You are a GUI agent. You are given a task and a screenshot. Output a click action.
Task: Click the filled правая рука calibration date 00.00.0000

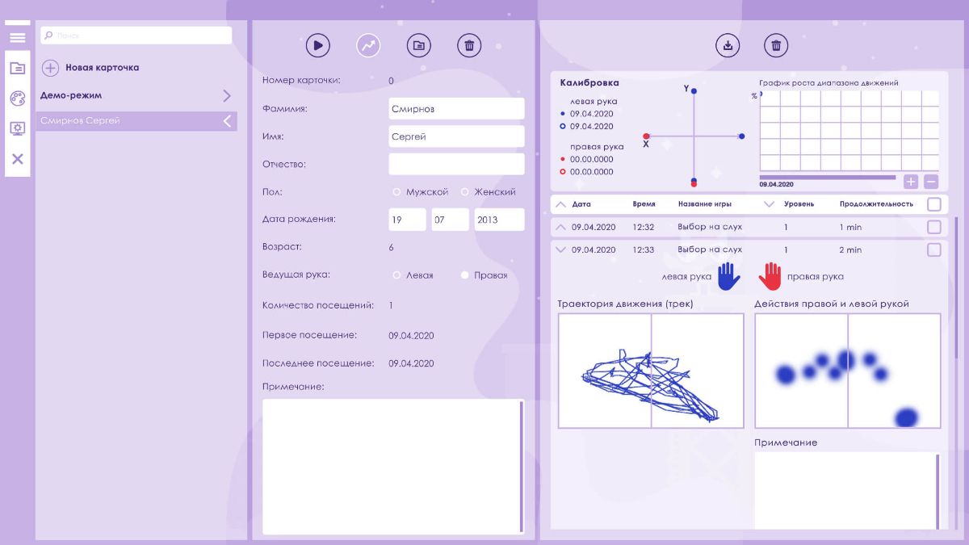tap(592, 159)
